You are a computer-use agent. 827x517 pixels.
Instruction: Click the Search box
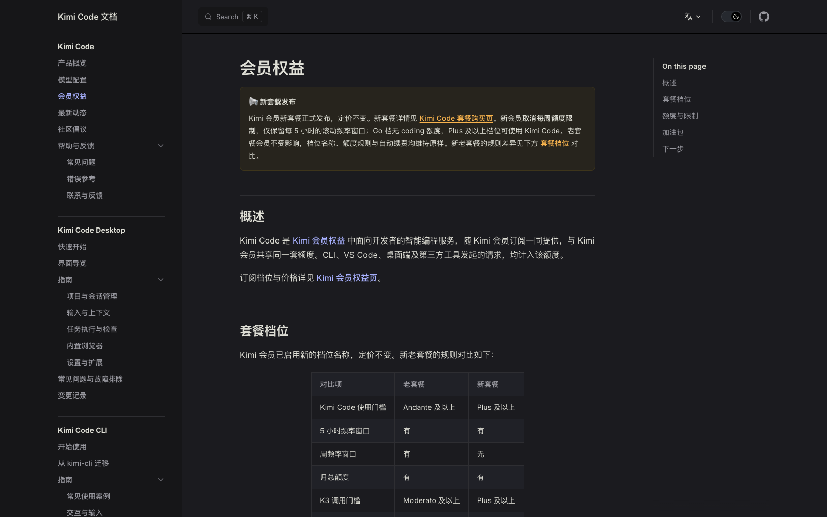233,17
